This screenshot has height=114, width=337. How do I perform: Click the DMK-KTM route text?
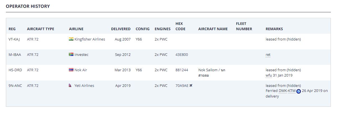(x=287, y=91)
